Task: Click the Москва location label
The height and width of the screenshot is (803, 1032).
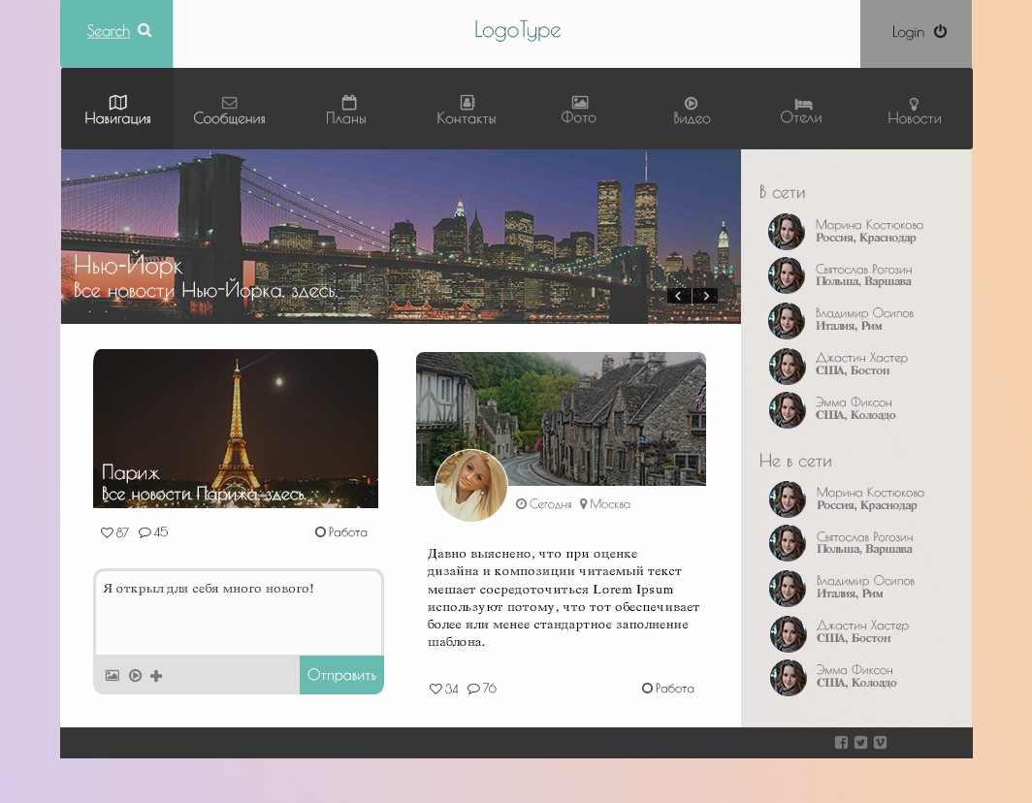Action: pos(610,504)
